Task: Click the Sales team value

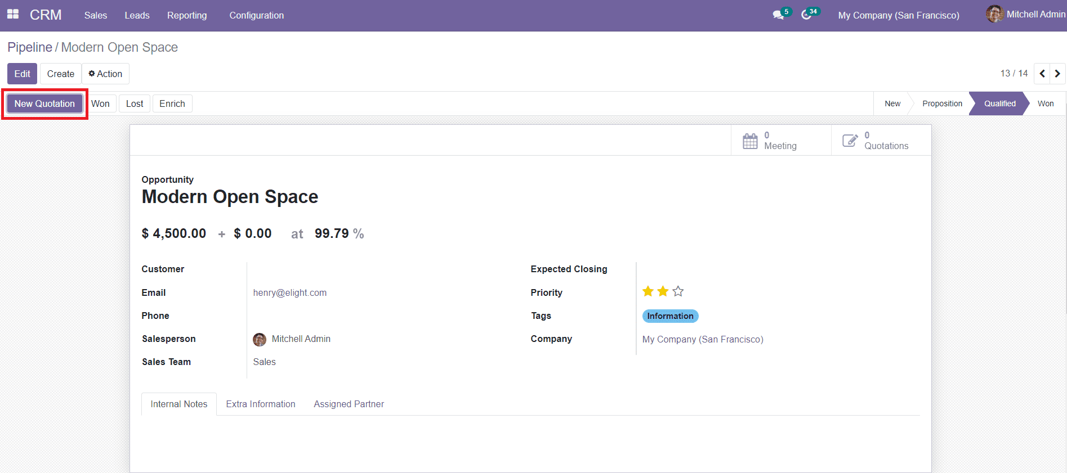Action: point(265,362)
